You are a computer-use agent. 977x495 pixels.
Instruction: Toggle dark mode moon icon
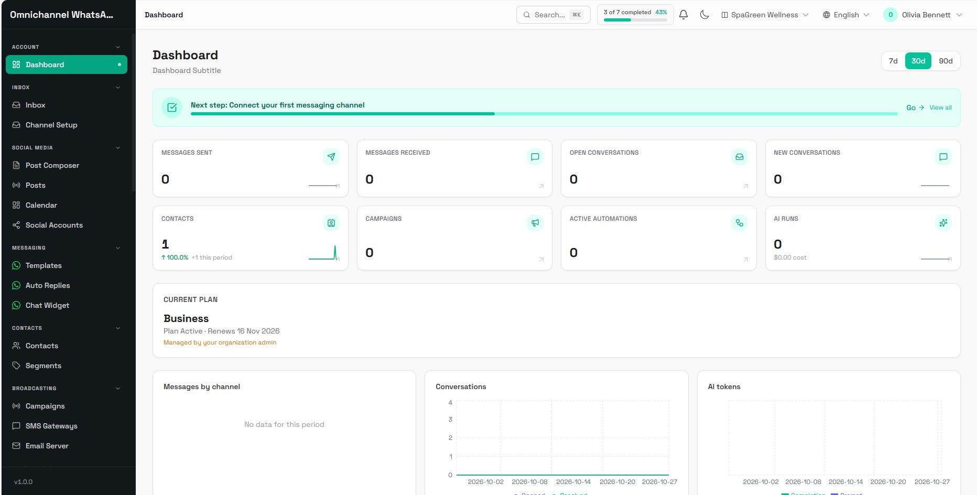coord(704,15)
